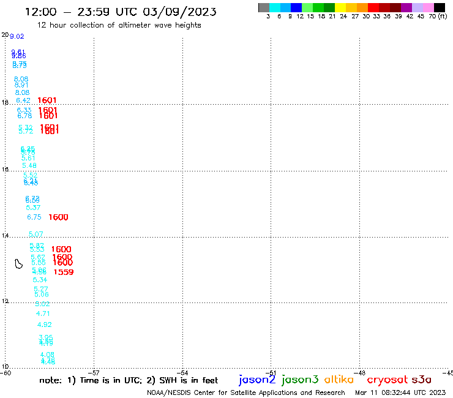Pick the pink swatch in the color scale
Screen dimensions: 453x398
tap(428, 7)
